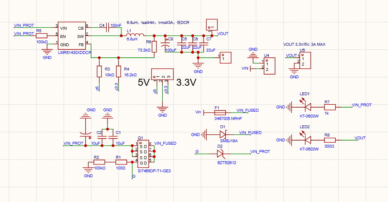Click the 'VIN_FUSED' net label beside fuse F1
This screenshot has height=202, width=388.
[x=248, y=110]
